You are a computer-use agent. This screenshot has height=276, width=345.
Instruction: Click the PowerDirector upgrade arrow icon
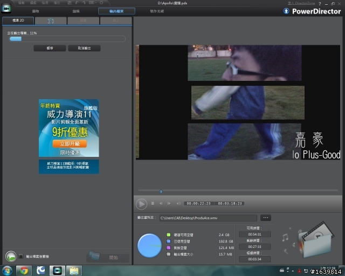[x=286, y=11]
